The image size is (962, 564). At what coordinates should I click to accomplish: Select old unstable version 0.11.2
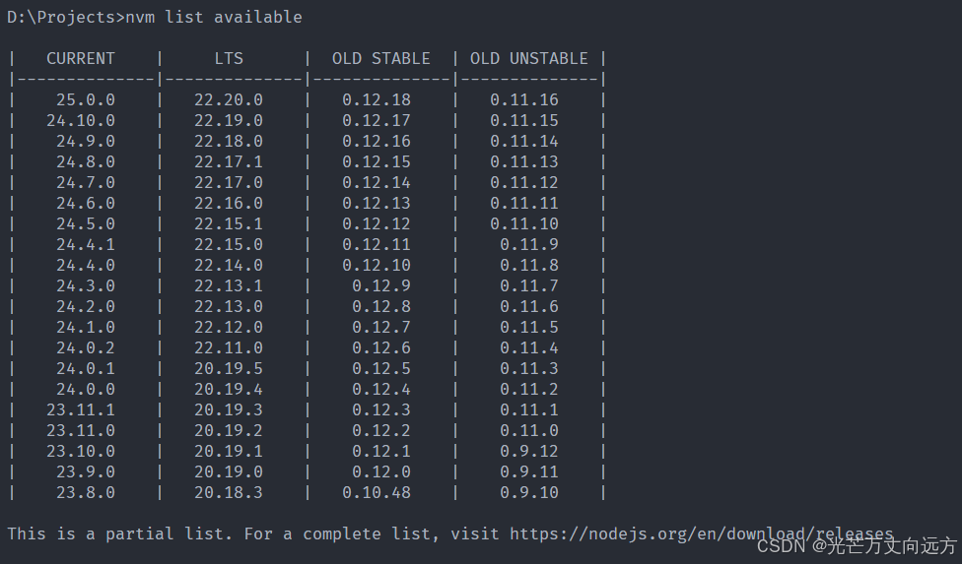pos(529,390)
